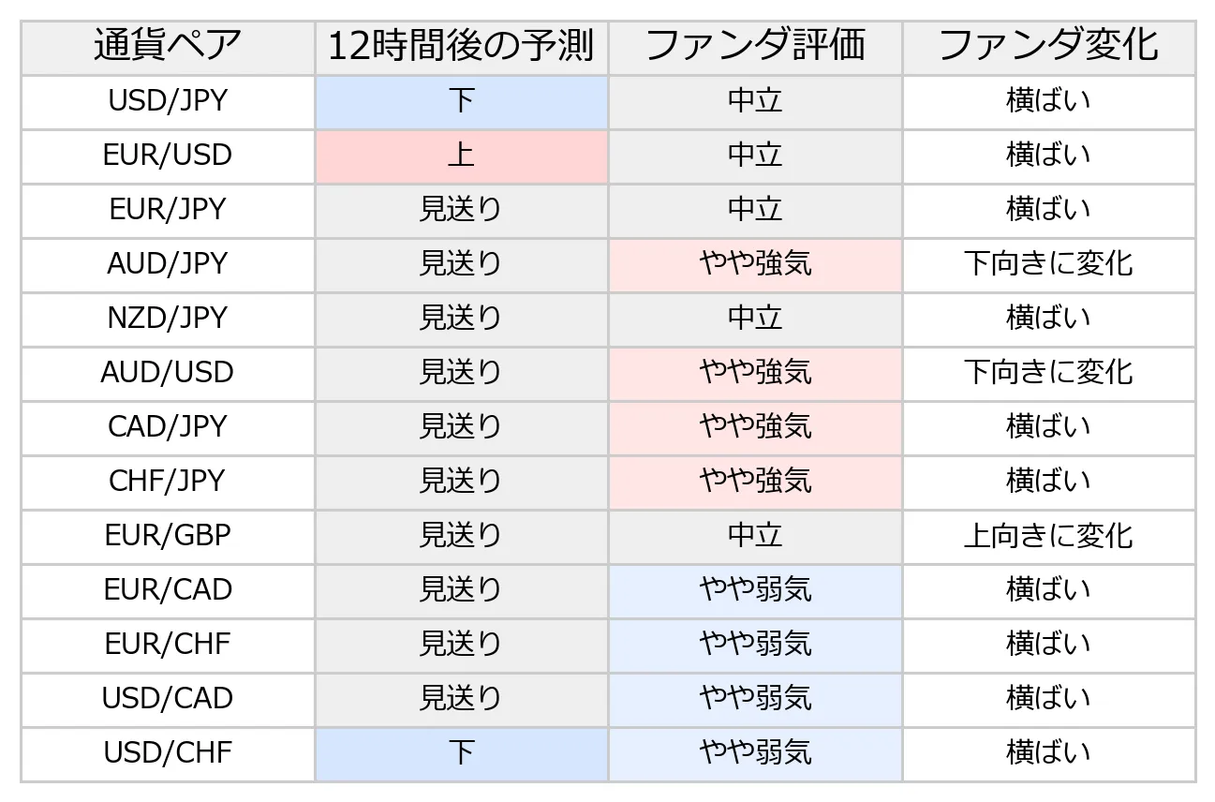The image size is (1215, 802).
Task: Click 見送り in the CAD/JPY row
Action: 461,426
